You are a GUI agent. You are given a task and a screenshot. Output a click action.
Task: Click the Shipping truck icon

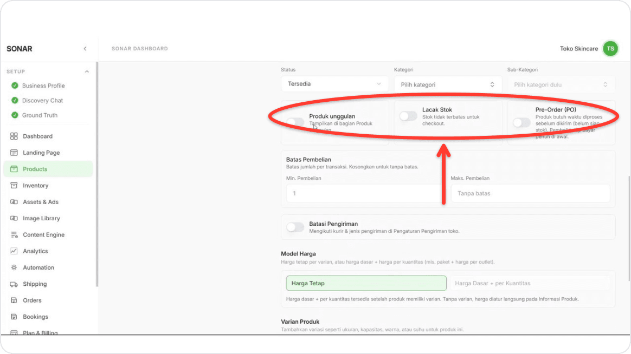click(14, 284)
